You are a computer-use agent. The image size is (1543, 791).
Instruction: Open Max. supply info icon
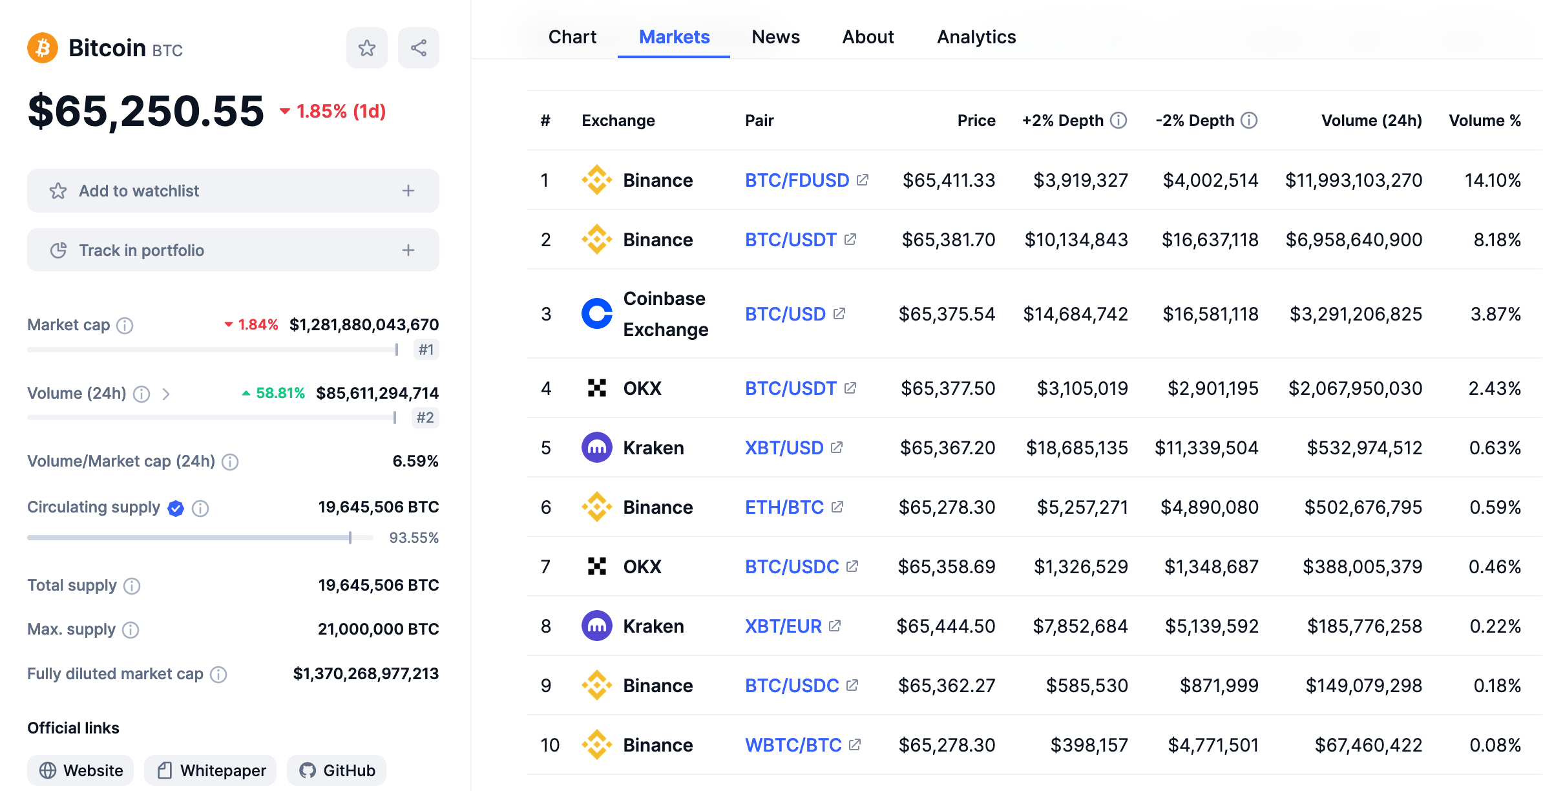pyautogui.click(x=131, y=630)
